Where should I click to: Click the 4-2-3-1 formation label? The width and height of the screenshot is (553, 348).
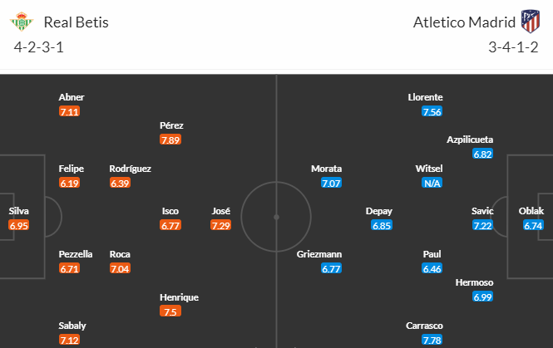pos(39,47)
